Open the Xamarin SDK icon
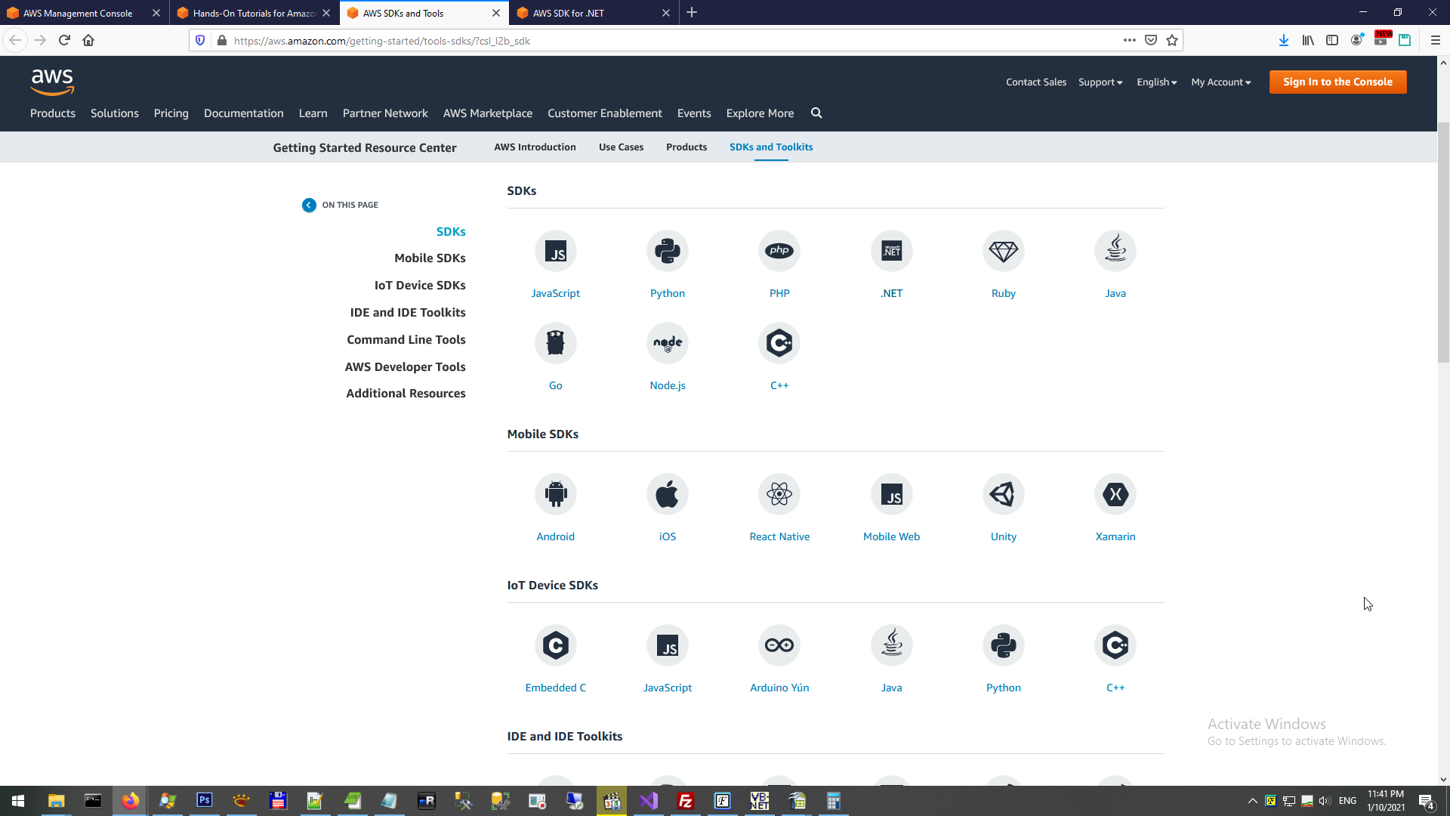The width and height of the screenshot is (1450, 816). click(1115, 494)
